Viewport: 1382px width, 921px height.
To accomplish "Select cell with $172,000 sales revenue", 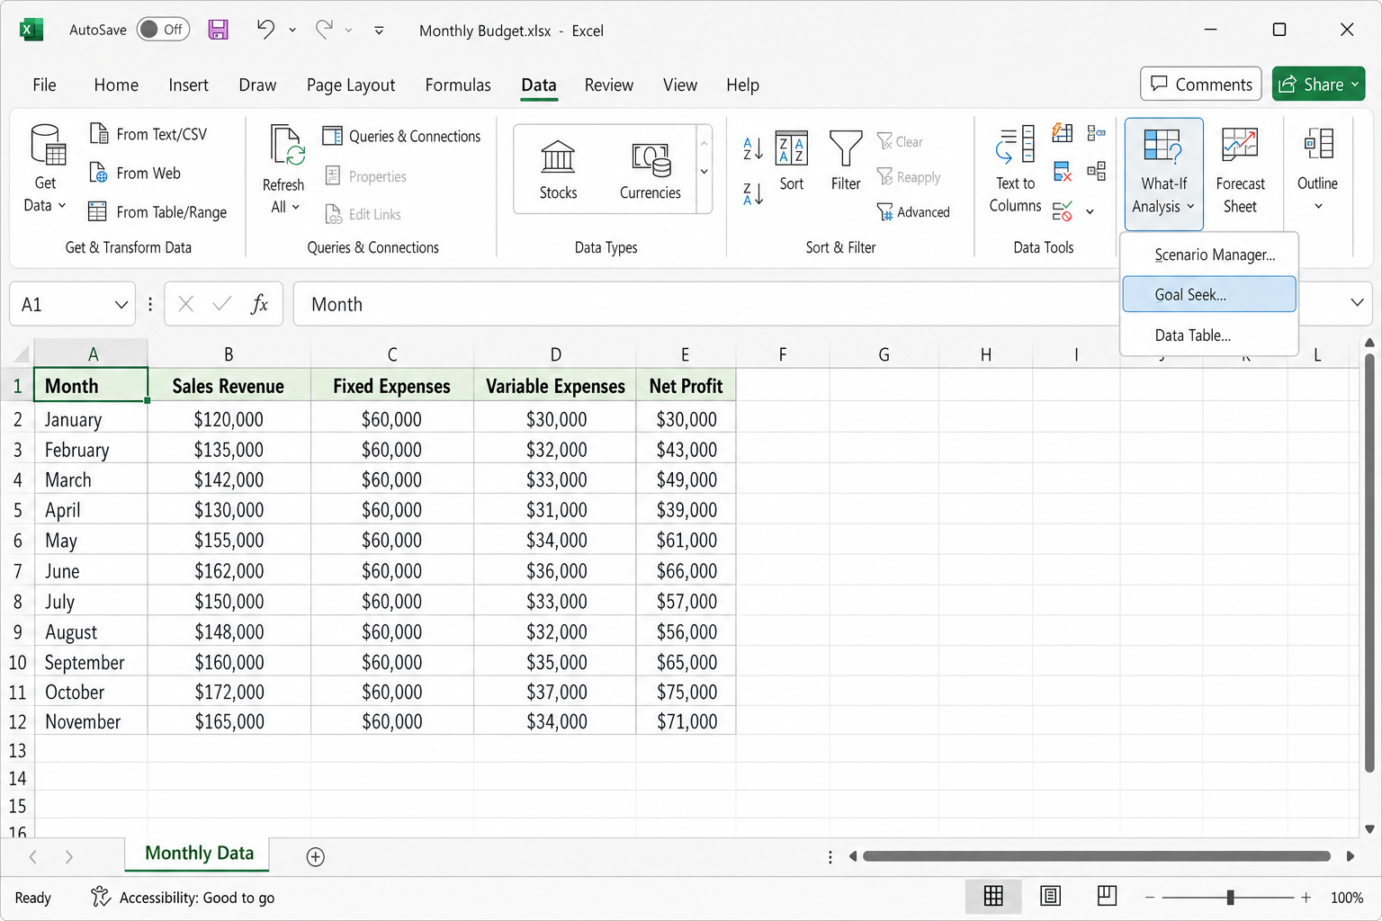I will [x=229, y=692].
